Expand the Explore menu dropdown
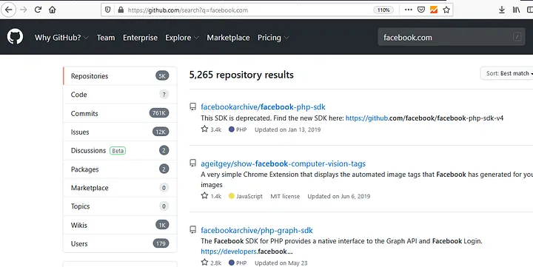The height and width of the screenshot is (267, 533). [182, 38]
